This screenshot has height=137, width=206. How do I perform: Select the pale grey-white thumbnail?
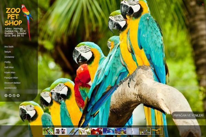tap(133, 131)
